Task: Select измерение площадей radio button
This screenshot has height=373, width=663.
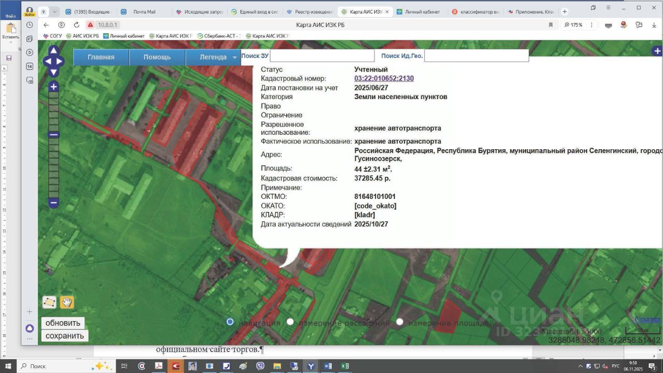Action: pyautogui.click(x=399, y=322)
